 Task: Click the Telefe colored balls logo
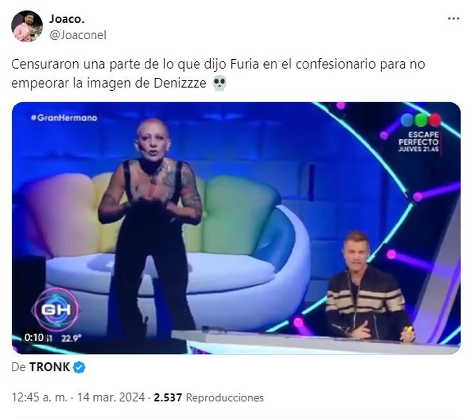420,120
